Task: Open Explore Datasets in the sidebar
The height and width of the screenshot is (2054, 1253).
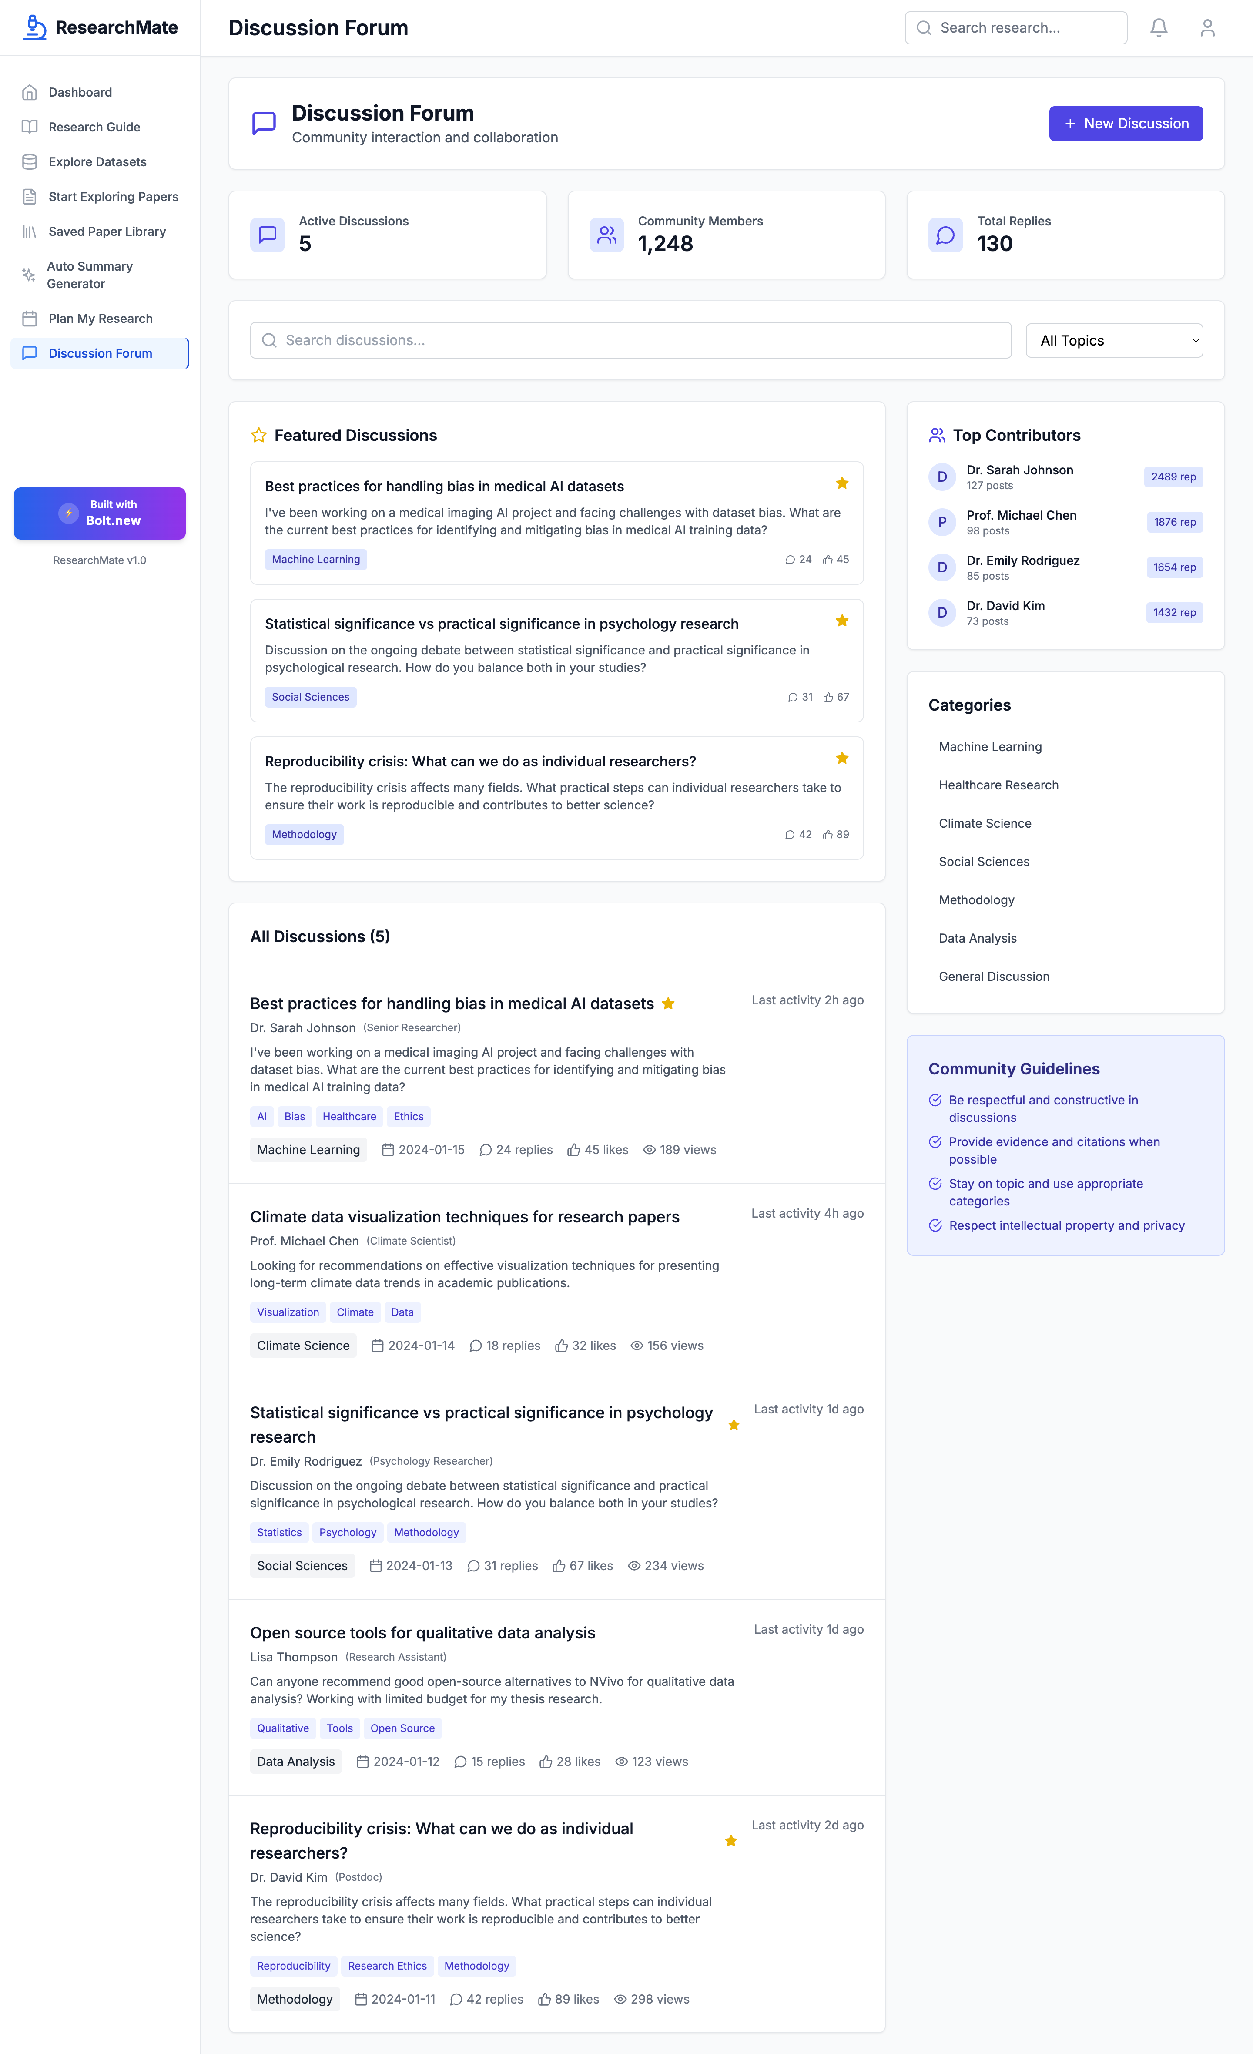Action: [x=97, y=162]
